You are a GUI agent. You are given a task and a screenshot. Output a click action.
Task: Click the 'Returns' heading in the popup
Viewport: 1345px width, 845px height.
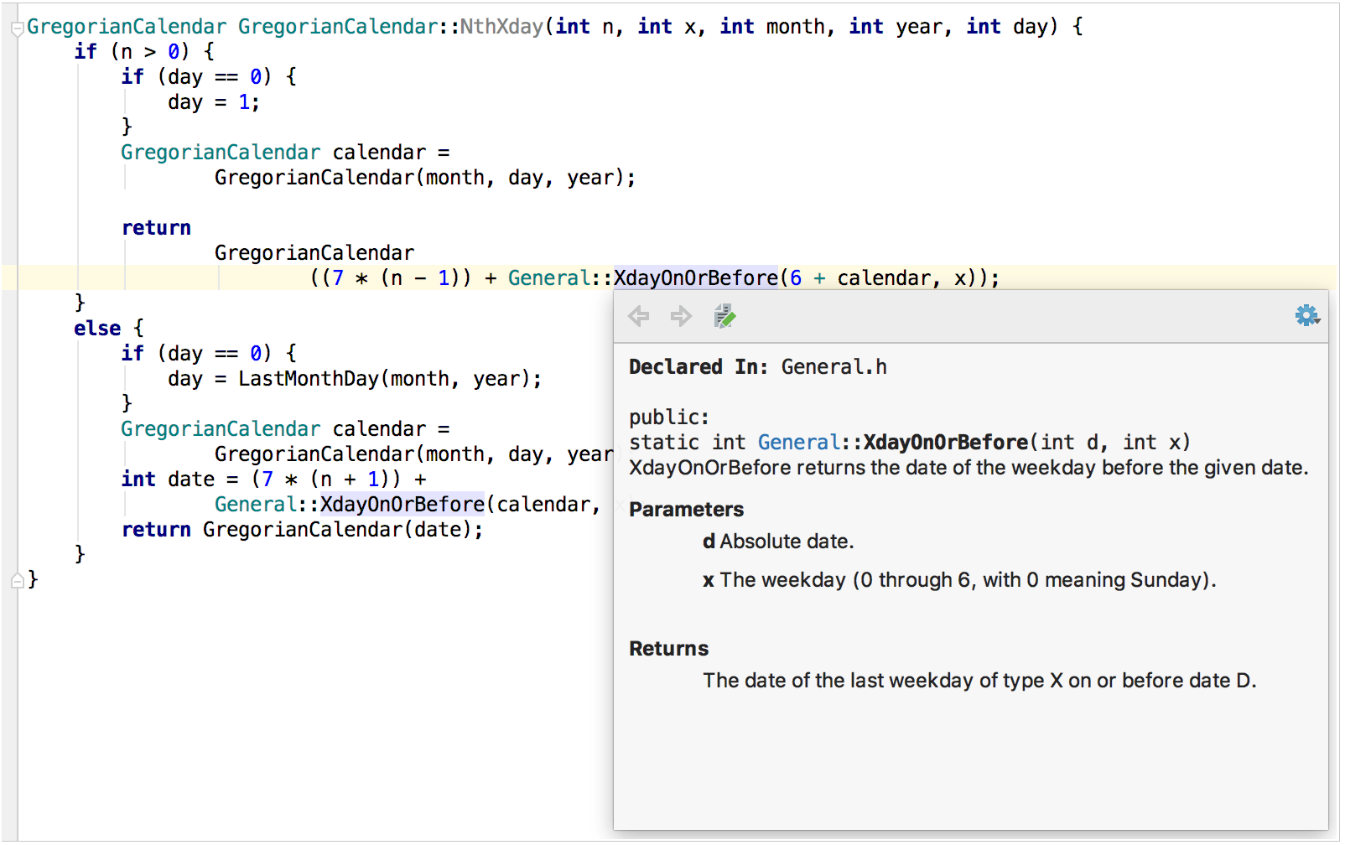(668, 648)
